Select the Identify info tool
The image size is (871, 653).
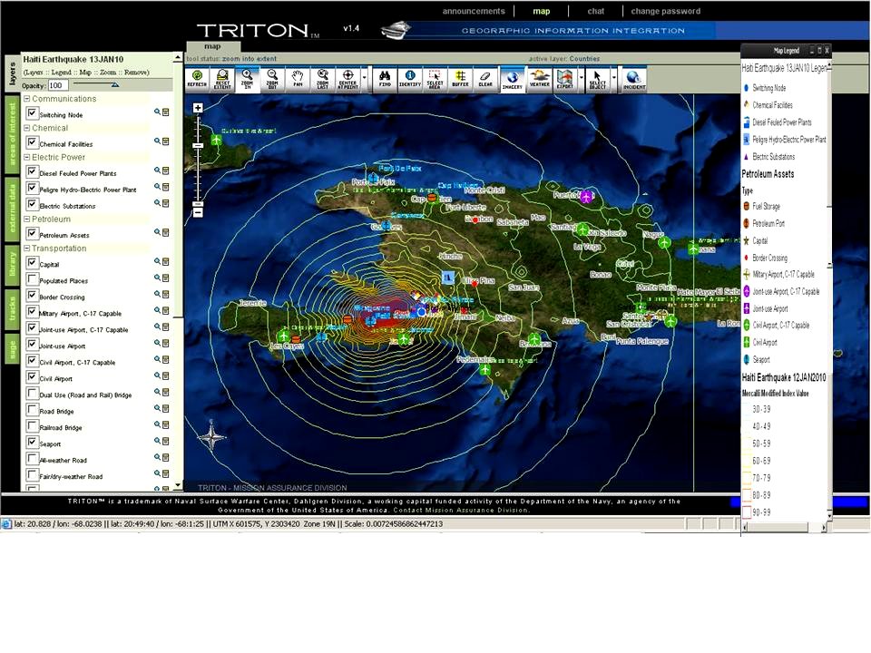pos(410,79)
